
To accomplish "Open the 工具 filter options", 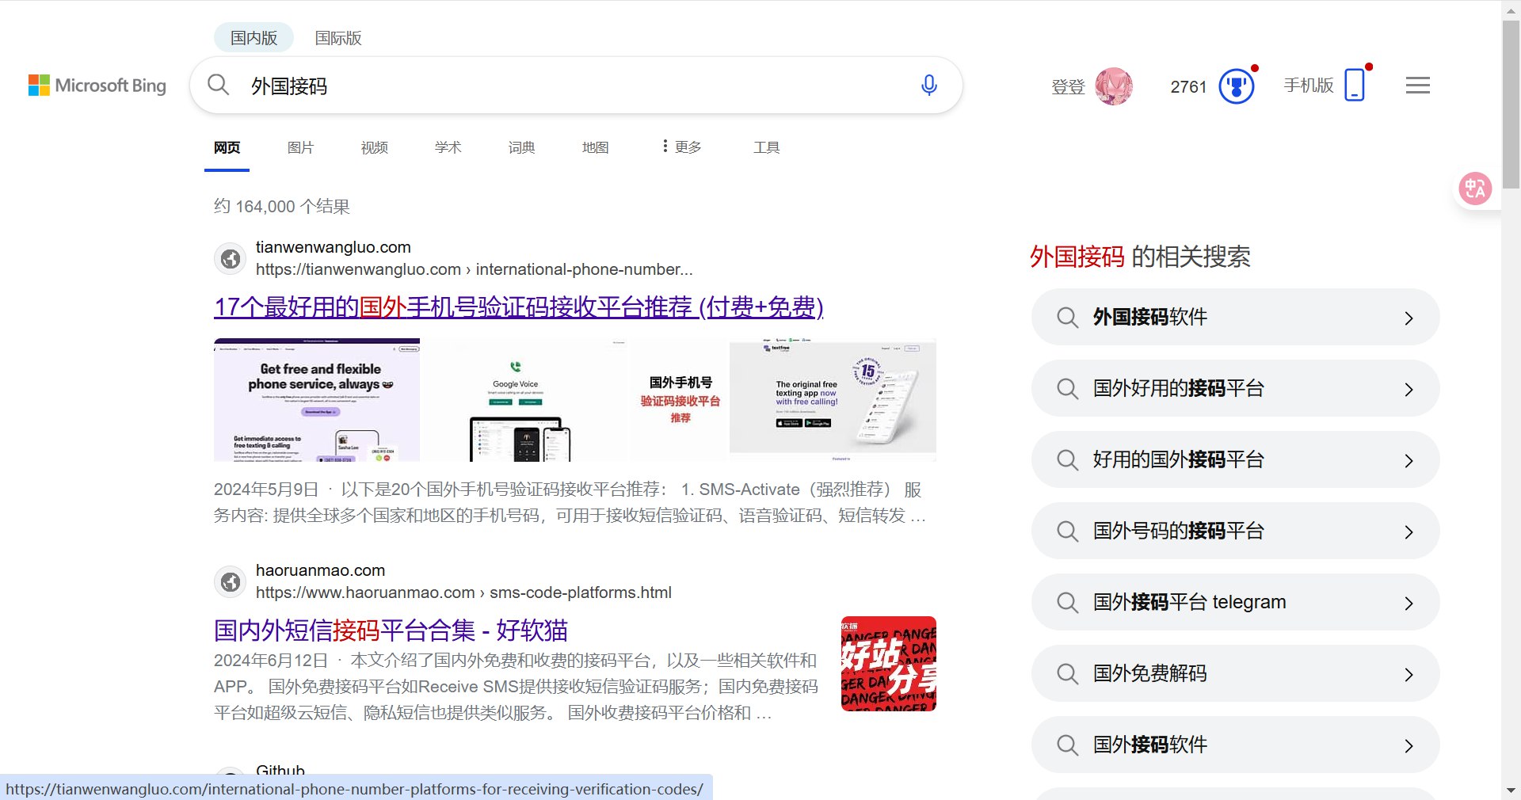I will (x=766, y=147).
